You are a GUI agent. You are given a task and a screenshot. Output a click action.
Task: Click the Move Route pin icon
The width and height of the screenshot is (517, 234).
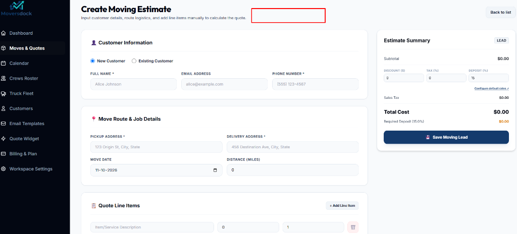93,119
